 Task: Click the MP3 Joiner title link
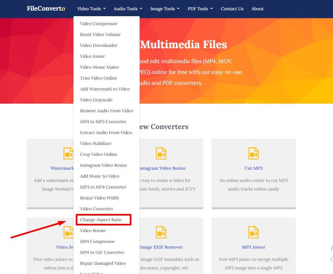point(253,247)
